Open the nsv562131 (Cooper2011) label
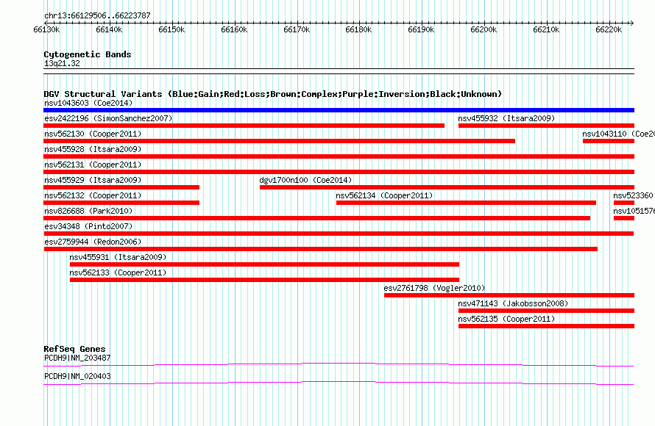Screen dimensions: 655x426 (x=93, y=165)
